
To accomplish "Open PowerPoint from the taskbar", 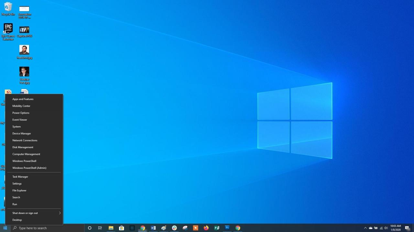I will (217, 228).
